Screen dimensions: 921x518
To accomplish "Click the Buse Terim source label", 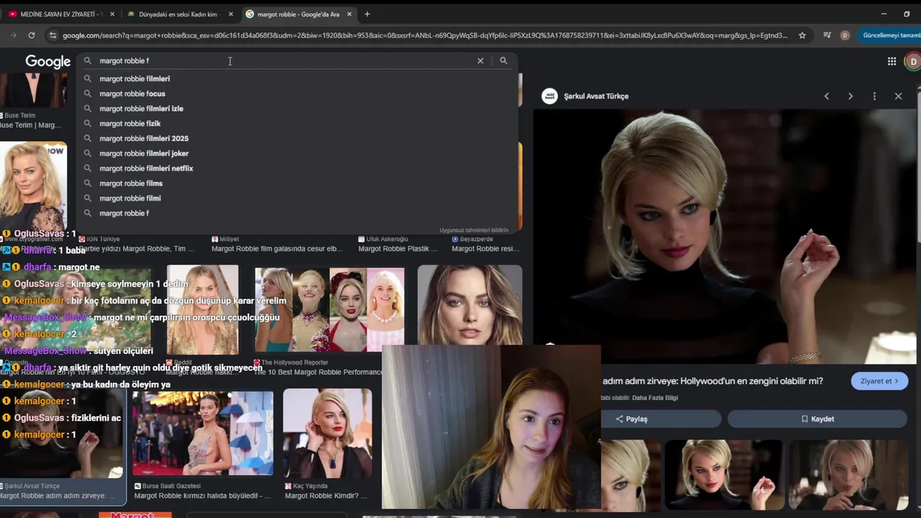I will point(20,115).
